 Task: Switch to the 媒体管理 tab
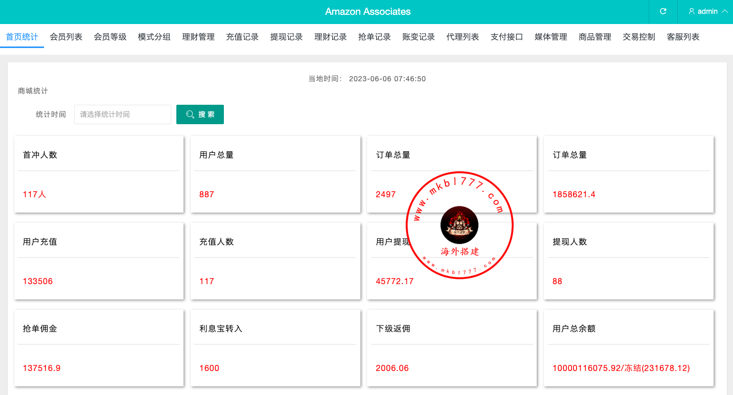(551, 37)
